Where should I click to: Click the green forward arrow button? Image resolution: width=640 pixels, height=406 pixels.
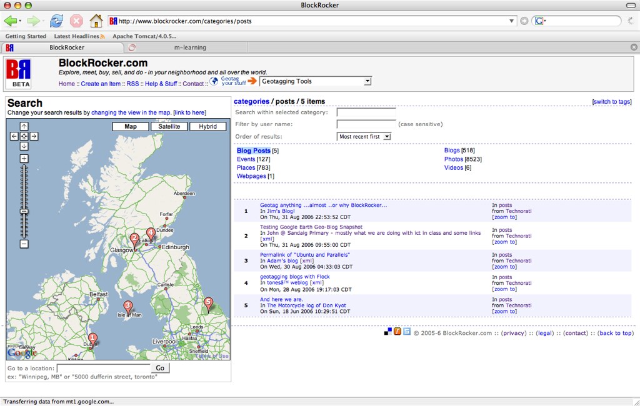(34, 21)
